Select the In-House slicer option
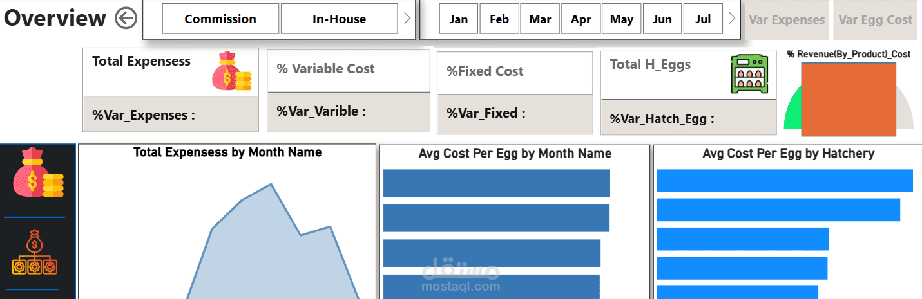 coord(339,19)
